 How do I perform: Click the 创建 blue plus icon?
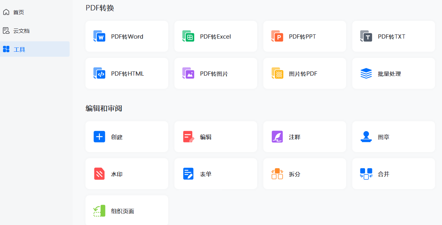pos(99,137)
